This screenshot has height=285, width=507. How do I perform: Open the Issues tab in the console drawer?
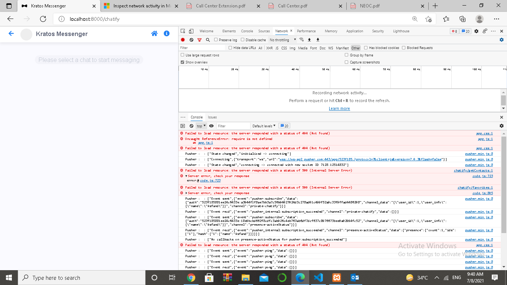point(212,117)
